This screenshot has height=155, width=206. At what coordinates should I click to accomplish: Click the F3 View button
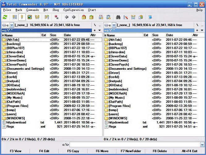[x=15, y=151]
